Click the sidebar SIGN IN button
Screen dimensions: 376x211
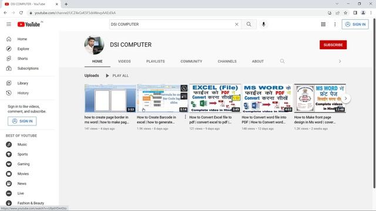pyautogui.click(x=22, y=121)
